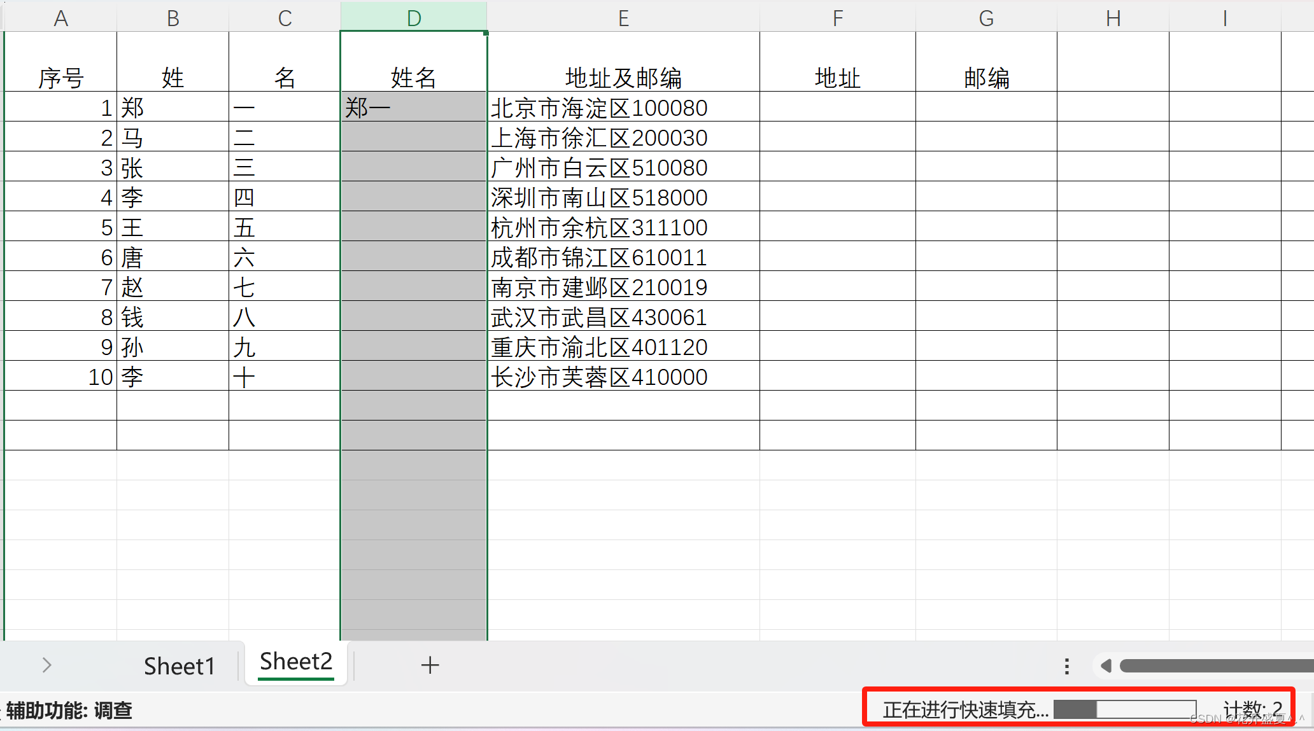Click column A header
The height and width of the screenshot is (731, 1314).
tap(60, 17)
